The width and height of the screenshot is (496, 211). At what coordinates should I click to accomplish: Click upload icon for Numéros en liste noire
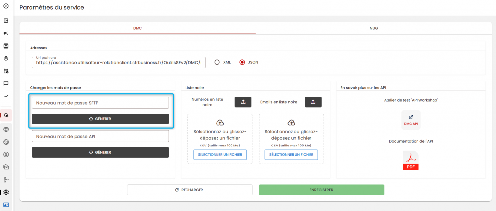point(243,102)
